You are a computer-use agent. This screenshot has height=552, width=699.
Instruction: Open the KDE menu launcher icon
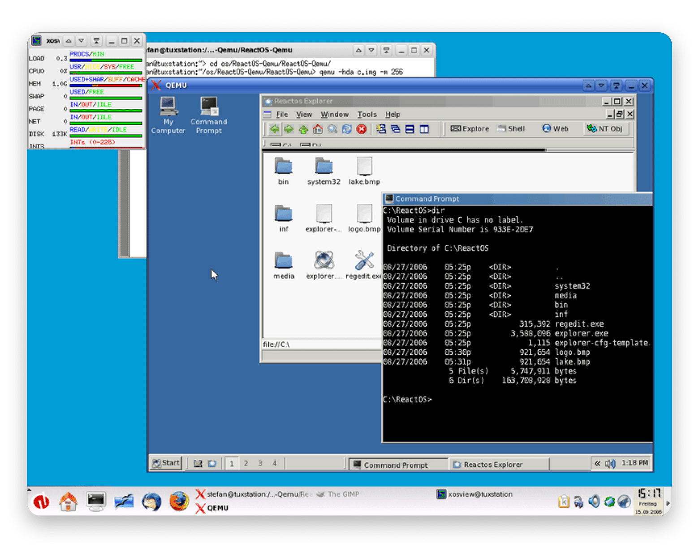[x=41, y=501]
